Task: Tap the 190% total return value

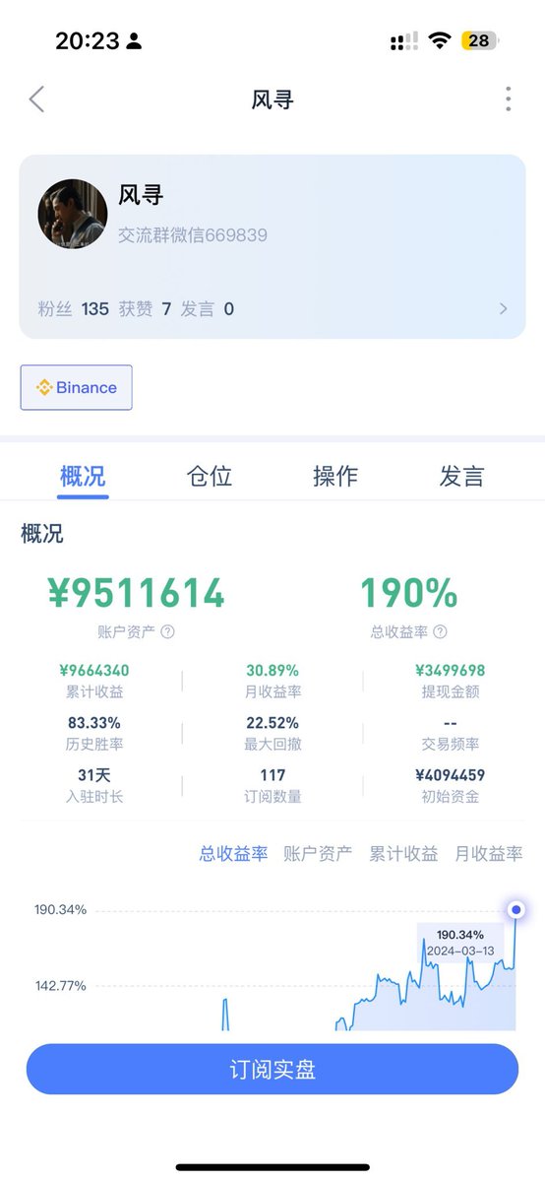Action: point(408,593)
